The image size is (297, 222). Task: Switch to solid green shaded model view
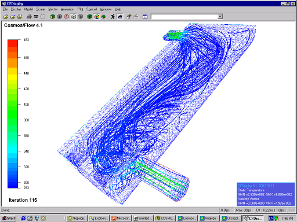[x=52, y=17]
